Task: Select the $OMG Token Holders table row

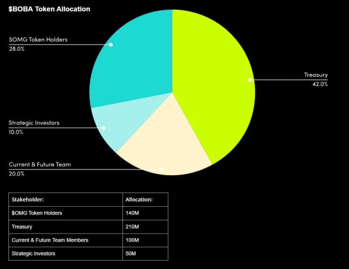Action: (89, 213)
